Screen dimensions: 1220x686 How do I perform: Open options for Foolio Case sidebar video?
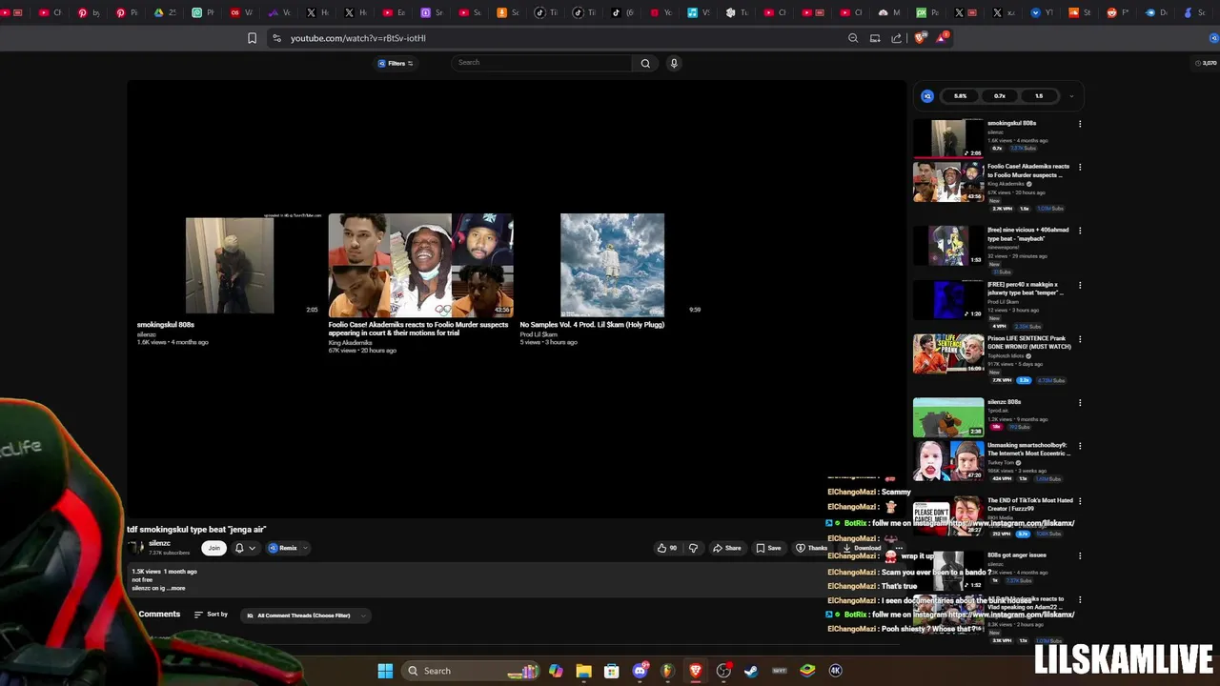(x=1080, y=167)
